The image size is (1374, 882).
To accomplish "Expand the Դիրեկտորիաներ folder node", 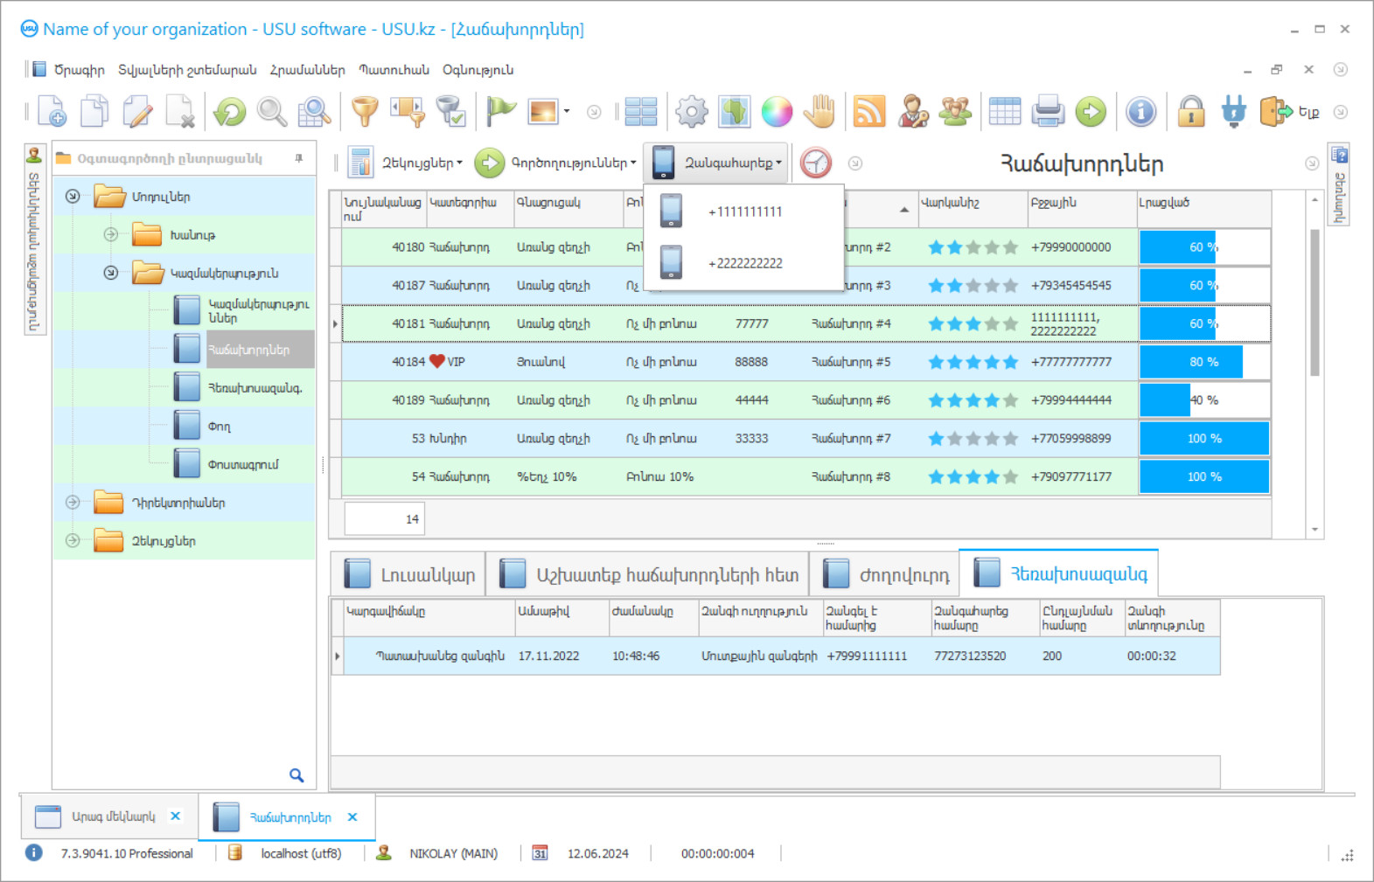I will click(73, 503).
